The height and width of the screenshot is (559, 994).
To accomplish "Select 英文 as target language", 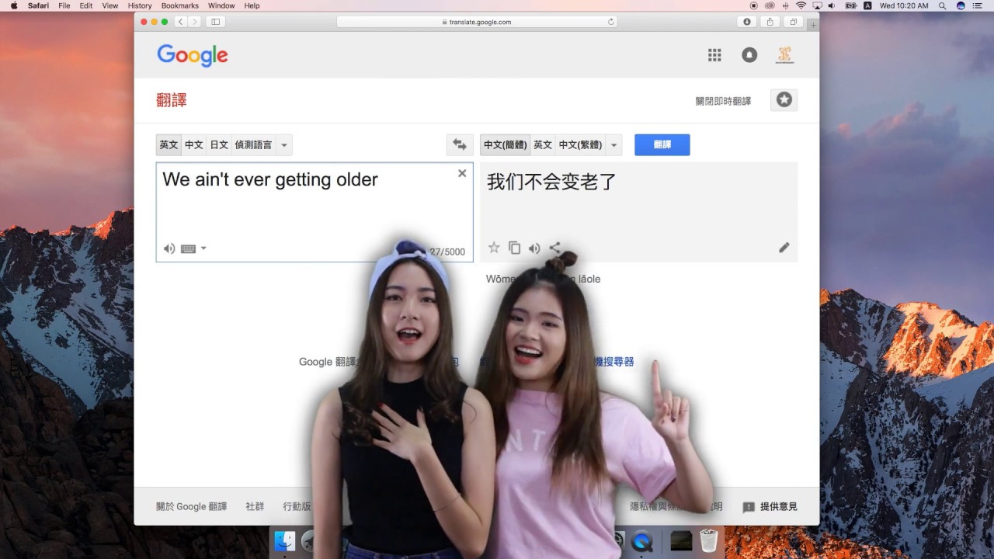I will [x=543, y=144].
